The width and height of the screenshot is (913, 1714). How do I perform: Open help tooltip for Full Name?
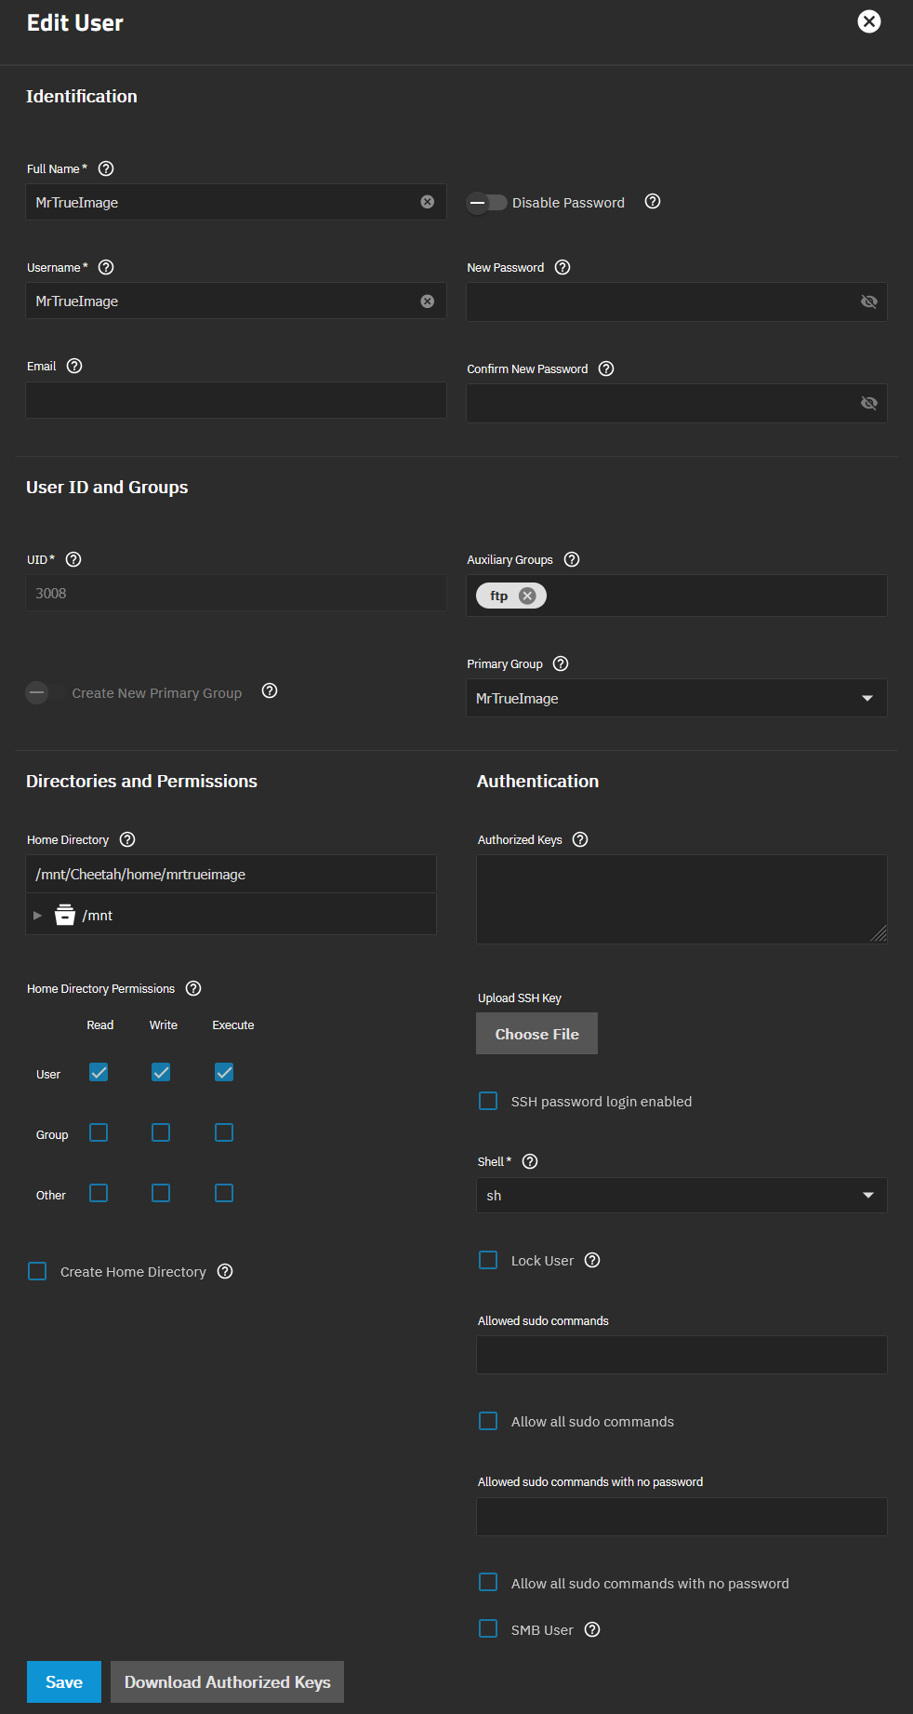pos(106,168)
